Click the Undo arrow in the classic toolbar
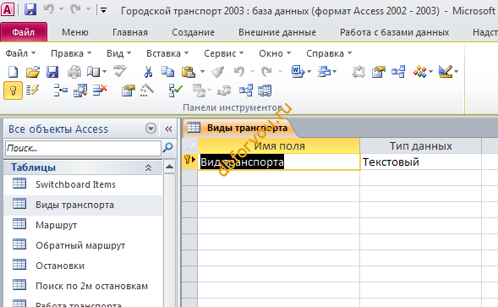This screenshot has height=307, width=498. [239, 72]
